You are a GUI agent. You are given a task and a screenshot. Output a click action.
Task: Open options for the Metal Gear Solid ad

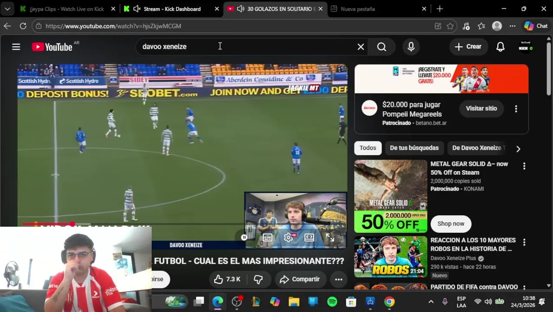coord(524,166)
